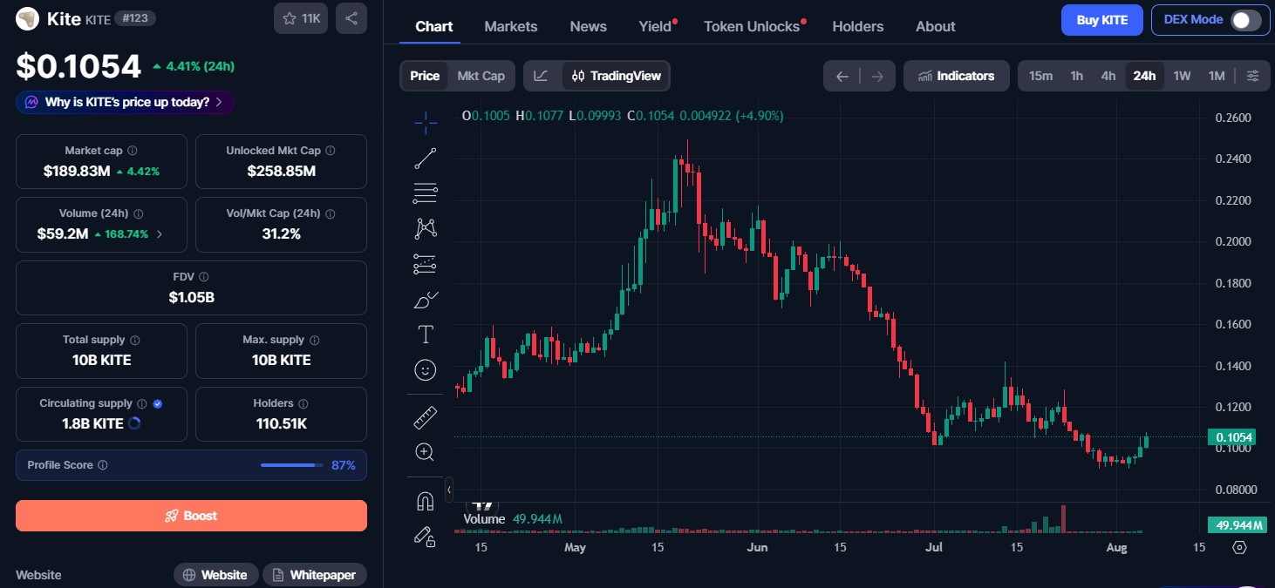
Task: Click the Market cap info icon
Action: point(133,151)
